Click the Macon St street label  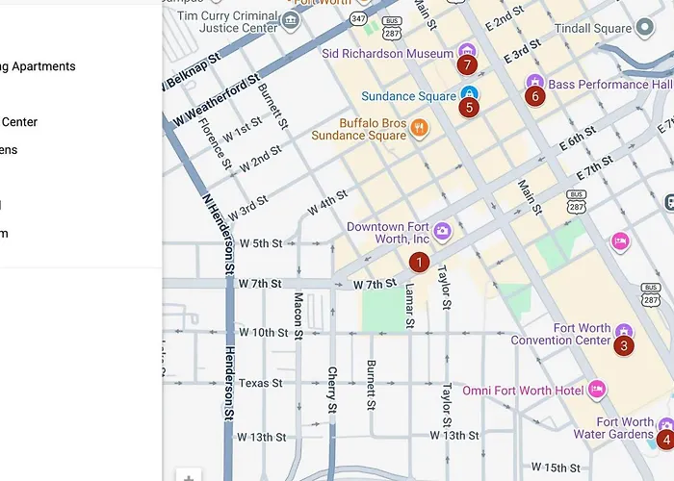[x=298, y=316]
